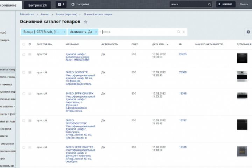
Task: Click date cell 16.02.2022 11:22:52
Action: coord(159,95)
